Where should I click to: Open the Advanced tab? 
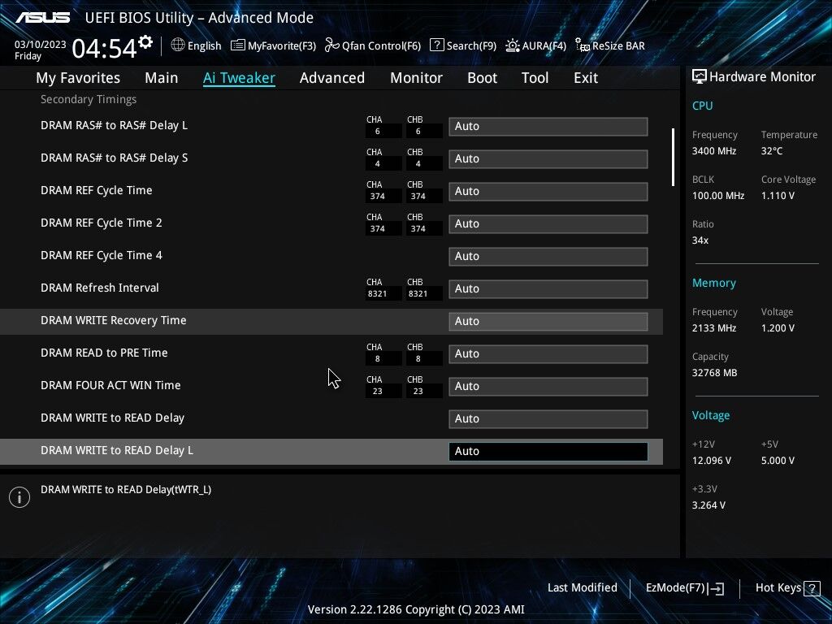click(x=332, y=78)
